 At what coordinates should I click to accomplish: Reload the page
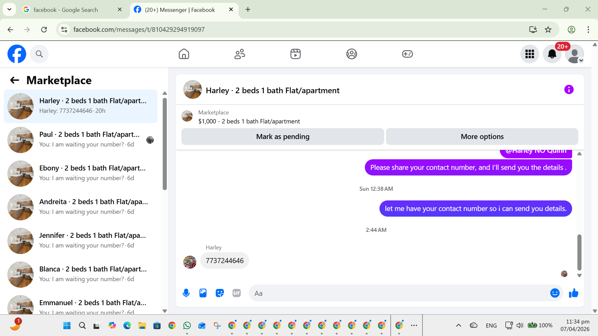click(x=44, y=30)
